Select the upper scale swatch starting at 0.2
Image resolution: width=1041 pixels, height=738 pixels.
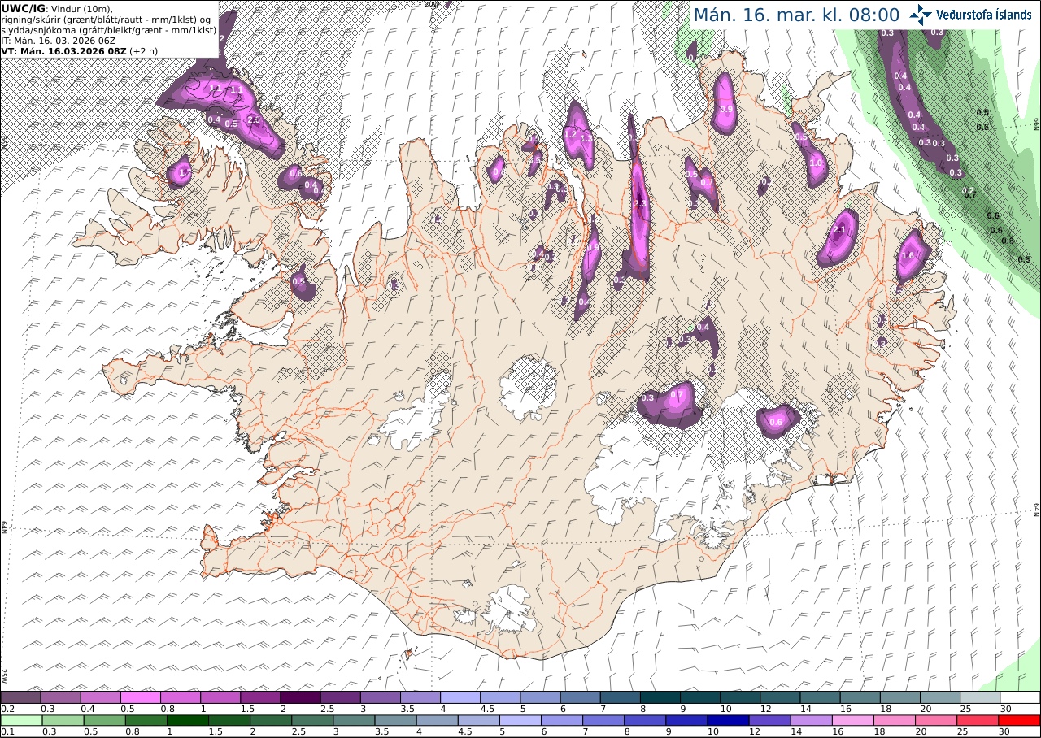click(x=20, y=697)
